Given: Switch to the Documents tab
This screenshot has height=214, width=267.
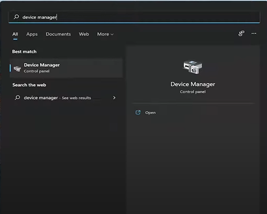Looking at the screenshot, I should click(58, 34).
